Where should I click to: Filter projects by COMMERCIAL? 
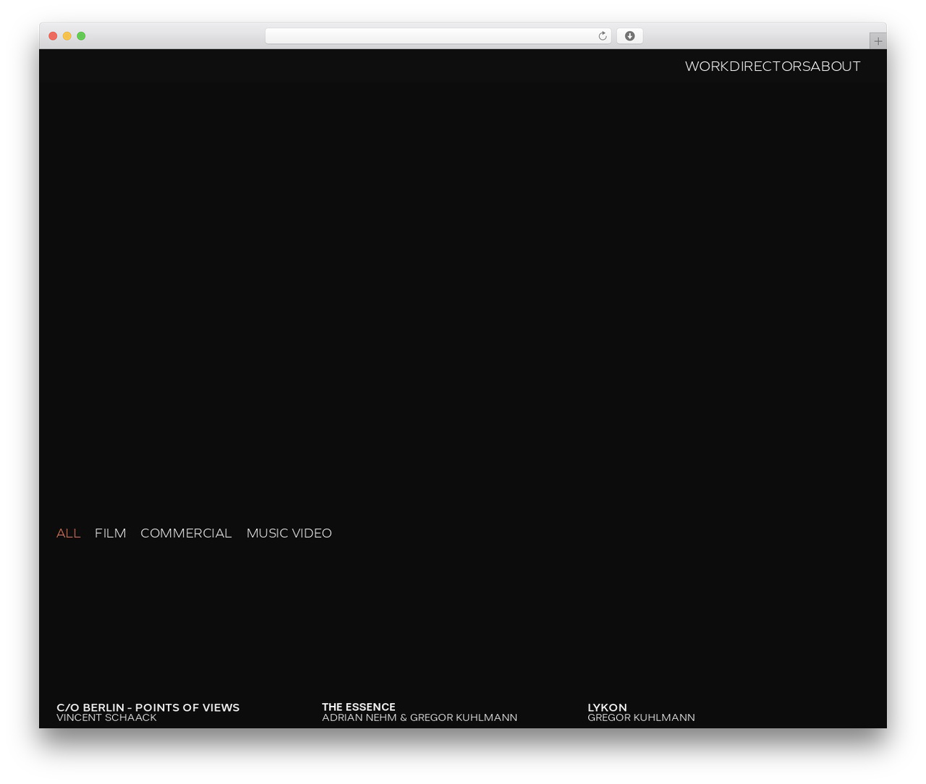186,533
